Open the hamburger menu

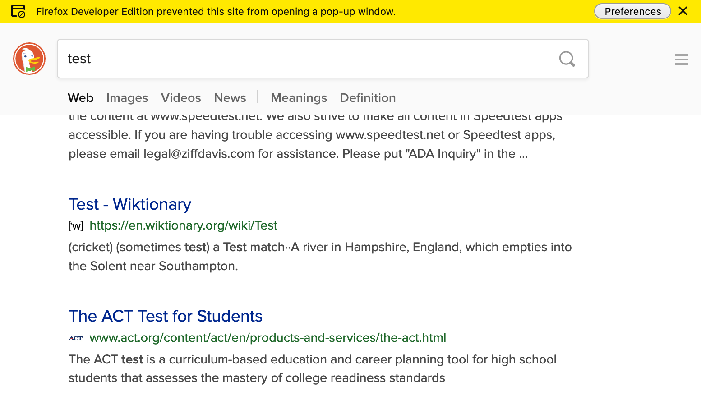[681, 59]
